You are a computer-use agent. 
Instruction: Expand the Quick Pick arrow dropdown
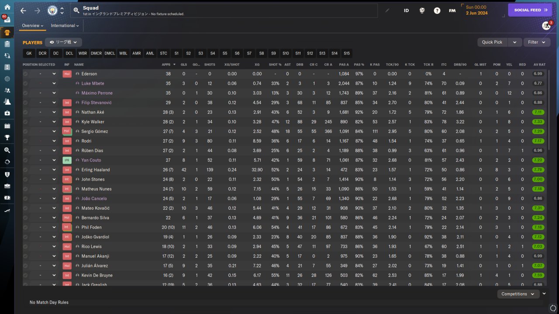click(515, 42)
